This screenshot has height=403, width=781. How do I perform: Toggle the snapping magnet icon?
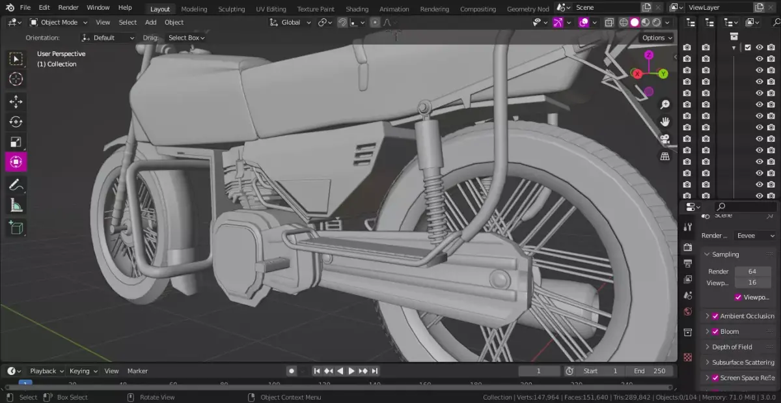(x=342, y=22)
